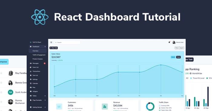212x111 pixels.
Task: Click Scott Anderson's SA avatar
Action: pyautogui.click(x=11, y=92)
